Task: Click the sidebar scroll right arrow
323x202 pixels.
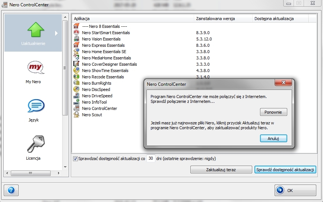Action: coord(59,173)
